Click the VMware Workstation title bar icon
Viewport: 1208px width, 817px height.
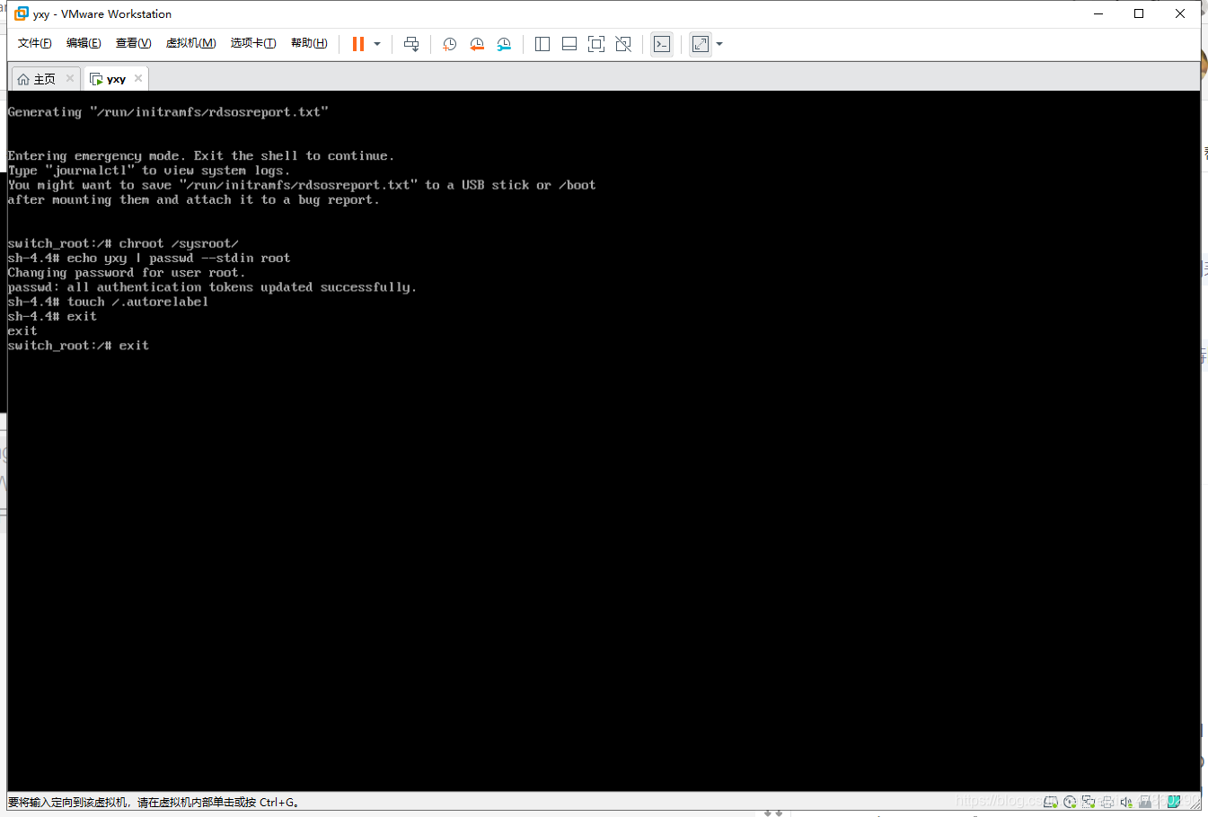(x=22, y=13)
